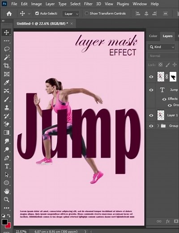Click the align right edges icon
This screenshot has width=179, height=233.
tap(154, 13)
